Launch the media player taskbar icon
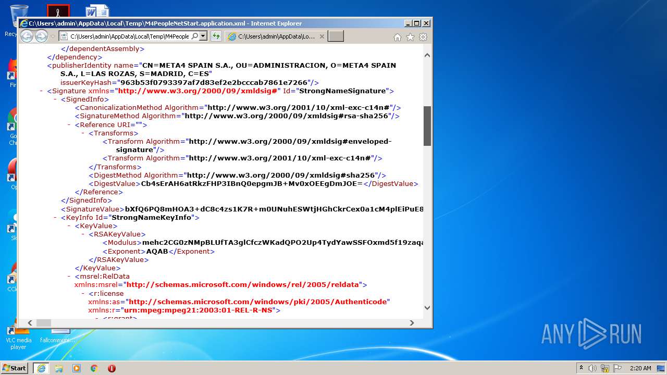667x375 pixels. point(77,368)
